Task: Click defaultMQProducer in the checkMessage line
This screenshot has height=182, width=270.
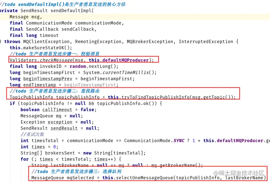Action: click(x=125, y=60)
